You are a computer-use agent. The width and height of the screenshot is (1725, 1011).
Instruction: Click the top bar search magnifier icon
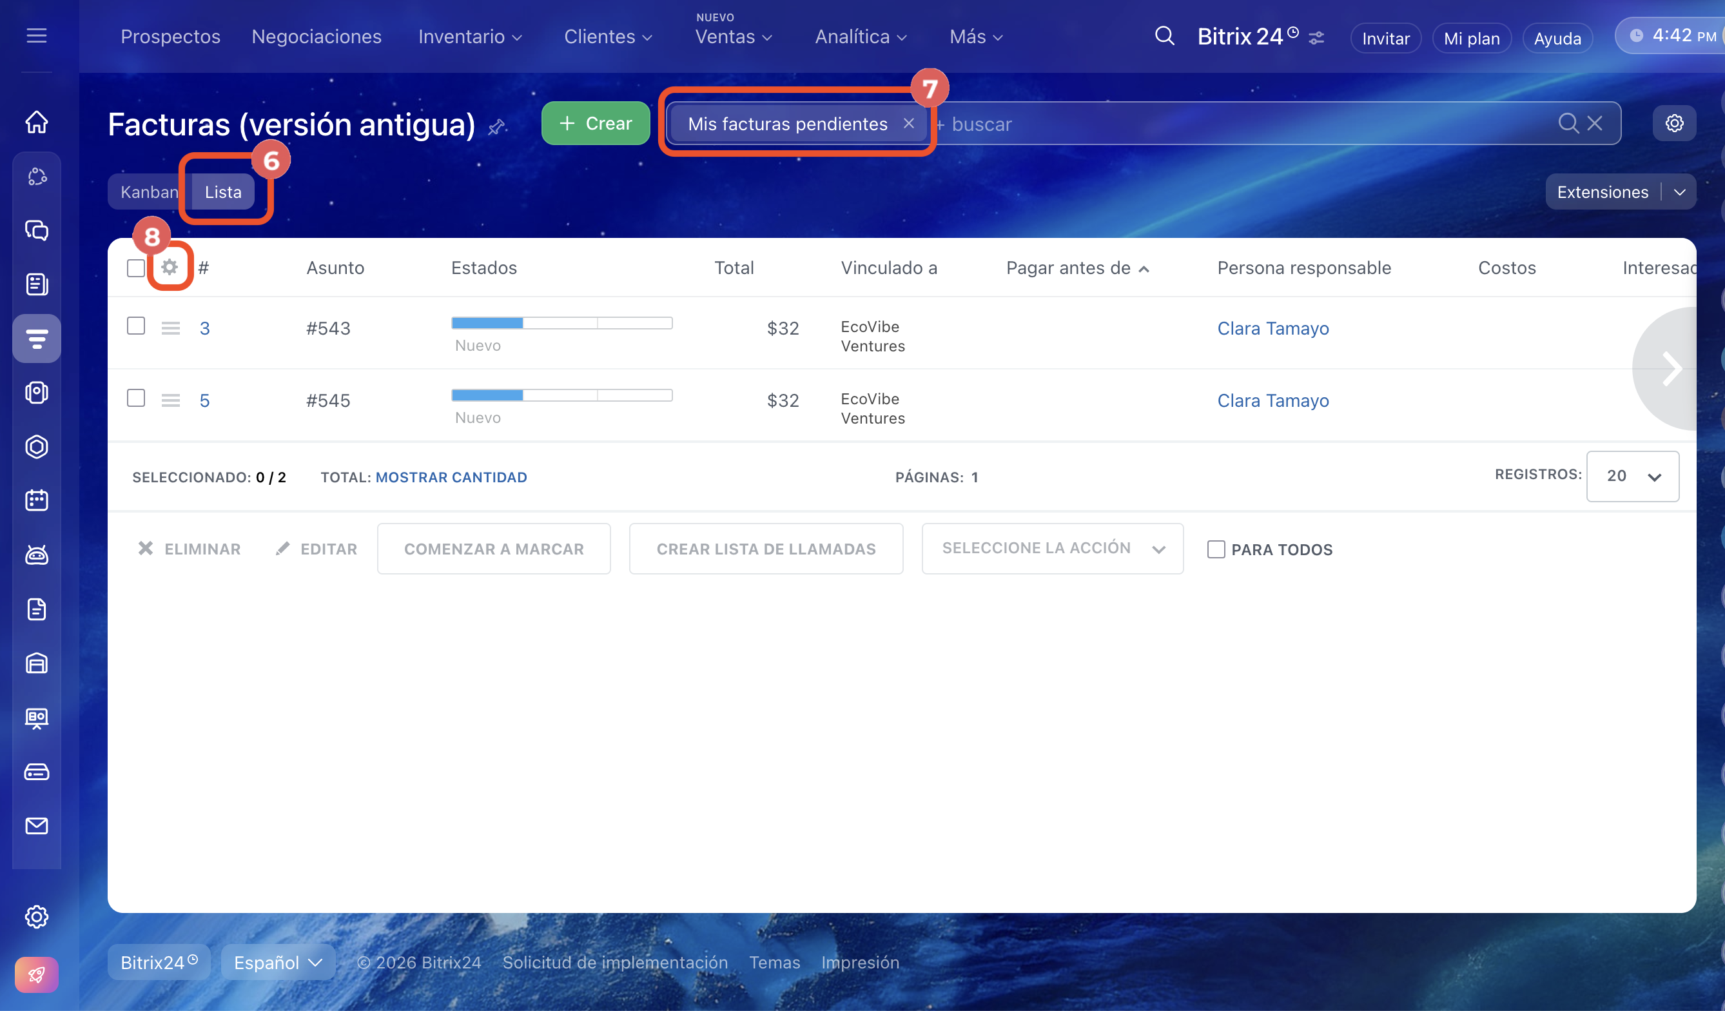1164,36
